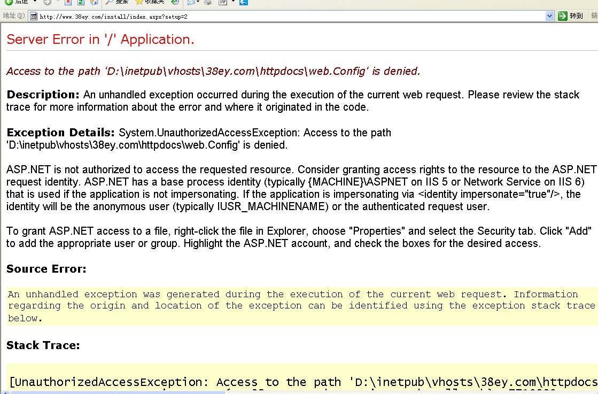Expand the Edit button dropdown arrow
The image size is (598, 394).
pyautogui.click(x=232, y=2)
